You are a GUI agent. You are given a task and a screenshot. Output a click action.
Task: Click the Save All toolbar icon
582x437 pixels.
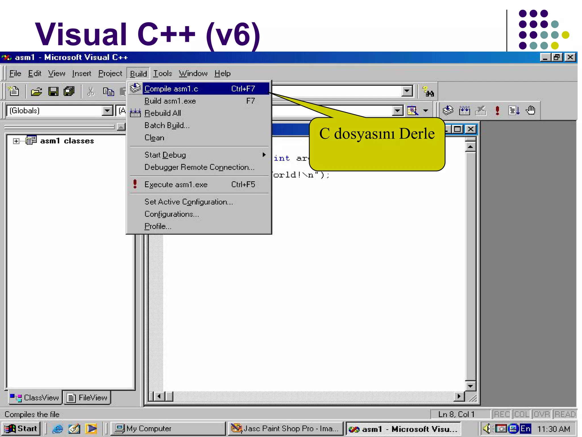69,91
